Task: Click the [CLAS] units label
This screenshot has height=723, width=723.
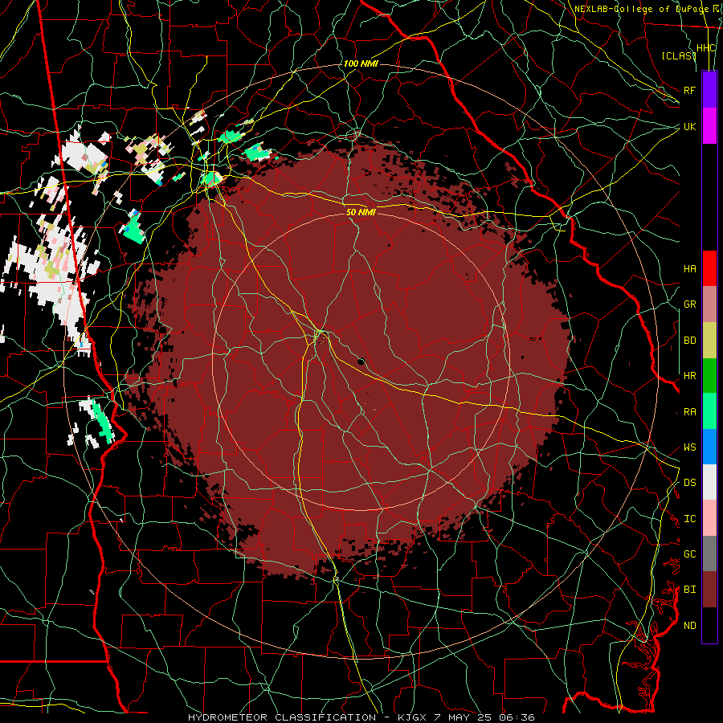Action: coord(679,55)
